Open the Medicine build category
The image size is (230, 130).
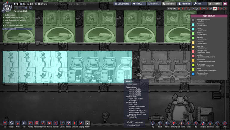click(x=49, y=123)
